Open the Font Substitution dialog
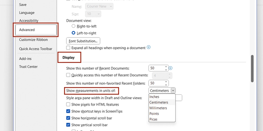Viewport: 263px width, 131px height. pos(83,41)
